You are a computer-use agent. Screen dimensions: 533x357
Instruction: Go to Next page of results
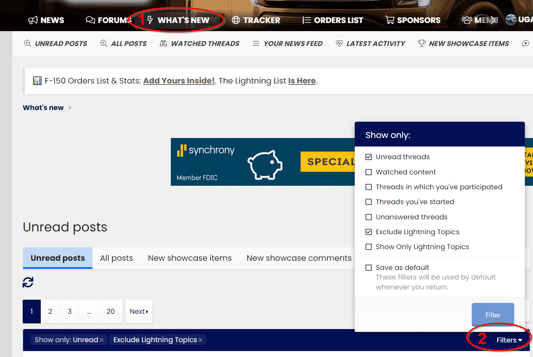click(x=139, y=312)
